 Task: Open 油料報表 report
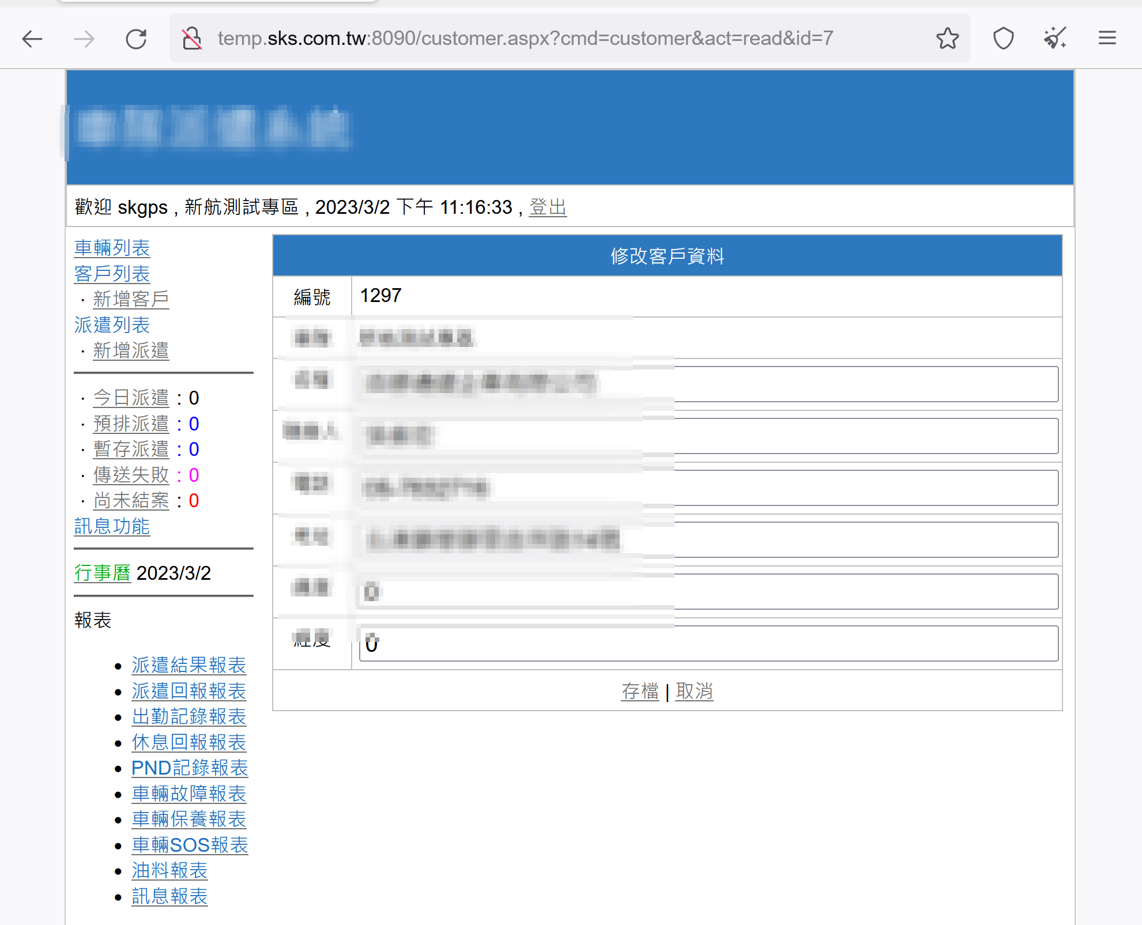(x=169, y=870)
